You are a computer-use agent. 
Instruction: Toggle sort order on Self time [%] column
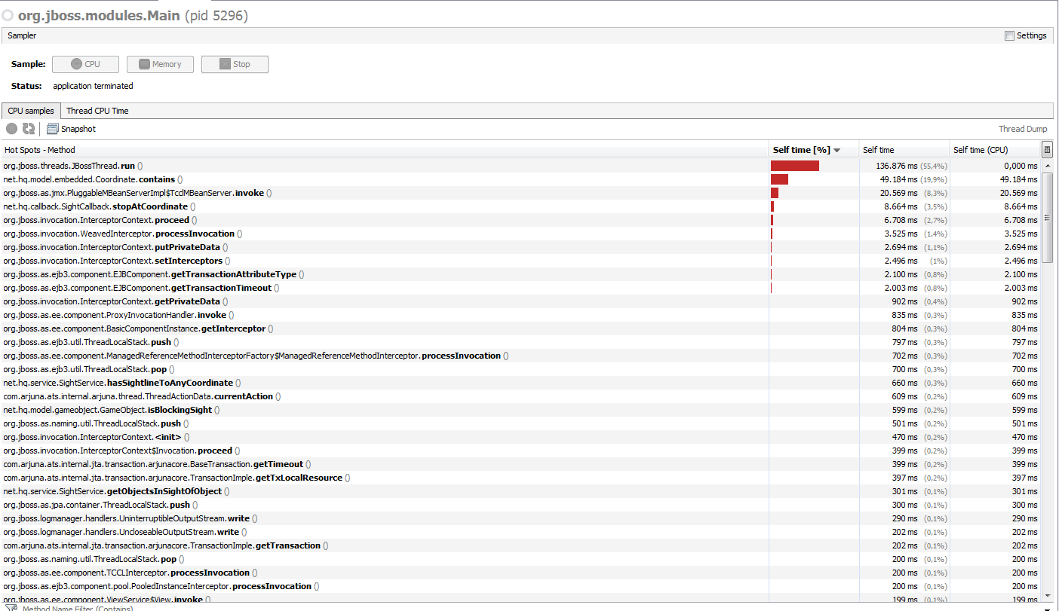(x=802, y=149)
